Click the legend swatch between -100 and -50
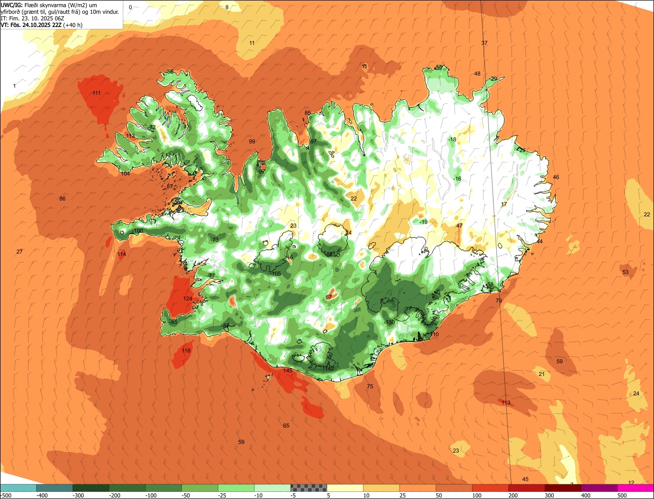654x499 pixels. (164, 488)
